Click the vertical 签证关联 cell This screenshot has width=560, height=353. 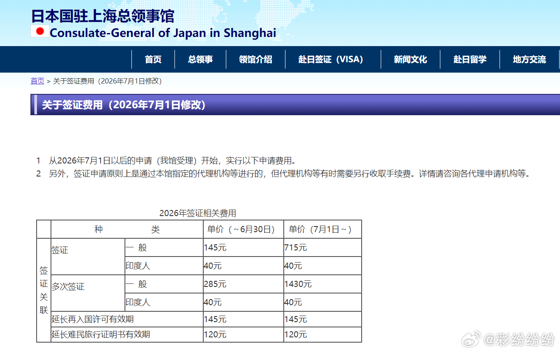tap(44, 290)
